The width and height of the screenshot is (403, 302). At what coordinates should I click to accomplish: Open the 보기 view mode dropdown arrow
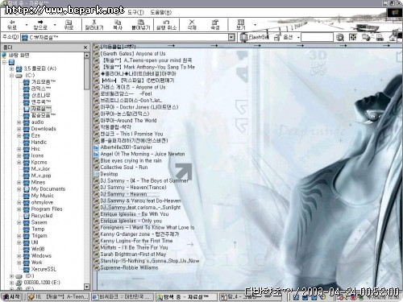coord(255,25)
